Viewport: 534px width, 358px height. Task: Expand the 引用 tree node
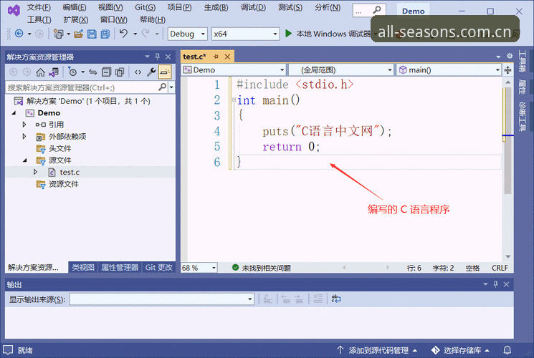[x=24, y=125]
